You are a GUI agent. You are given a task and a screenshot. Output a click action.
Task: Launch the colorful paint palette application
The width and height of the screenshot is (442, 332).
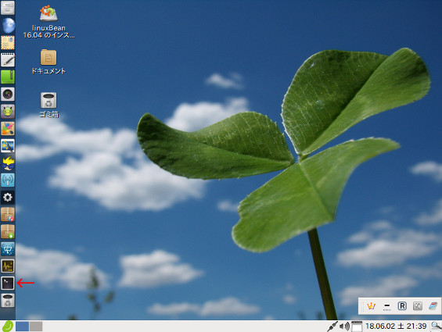pos(8,129)
